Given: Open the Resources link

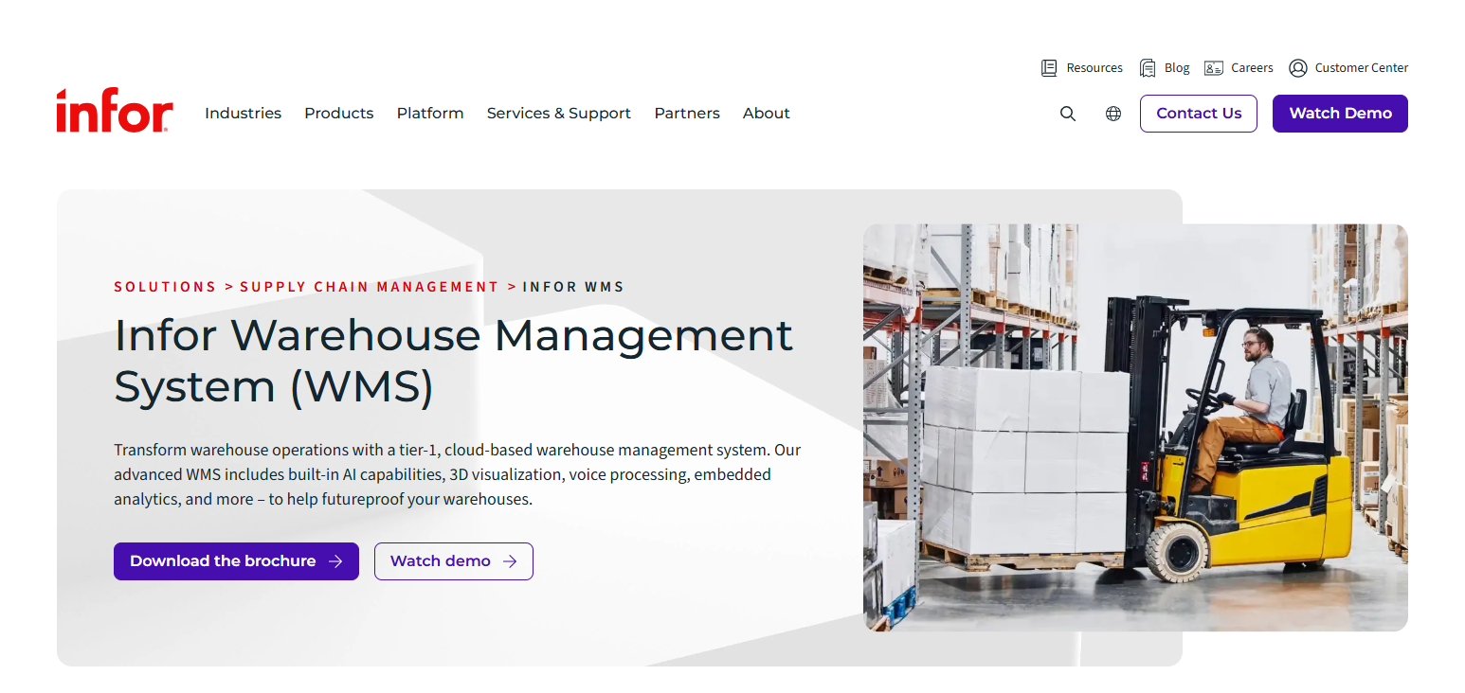Looking at the screenshot, I should pyautogui.click(x=1094, y=68).
